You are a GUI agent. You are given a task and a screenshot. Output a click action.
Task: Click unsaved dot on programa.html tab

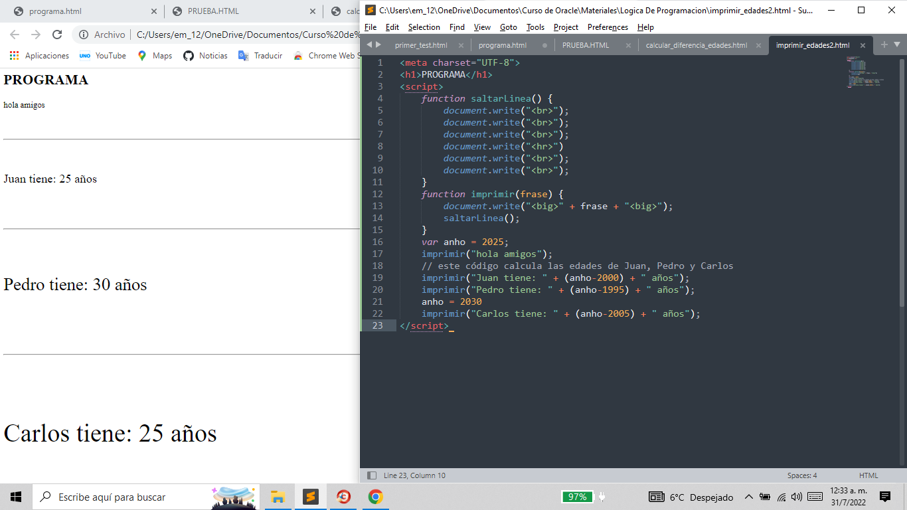point(544,45)
